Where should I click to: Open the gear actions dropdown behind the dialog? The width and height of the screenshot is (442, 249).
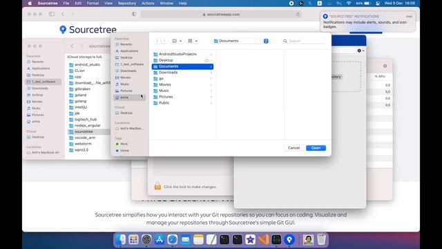[361, 50]
